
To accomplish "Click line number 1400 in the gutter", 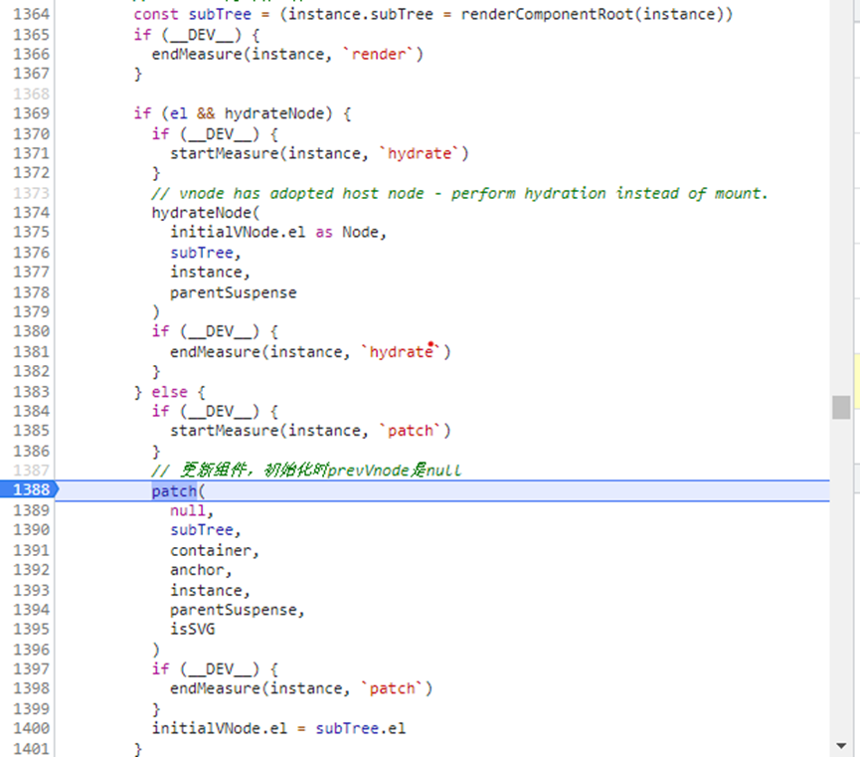I will (31, 728).
